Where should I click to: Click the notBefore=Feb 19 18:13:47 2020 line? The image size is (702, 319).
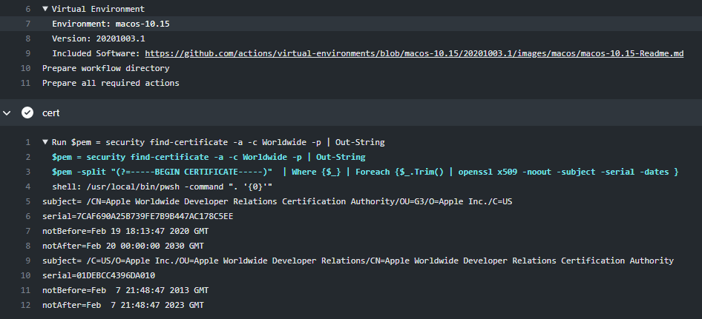pos(125,230)
